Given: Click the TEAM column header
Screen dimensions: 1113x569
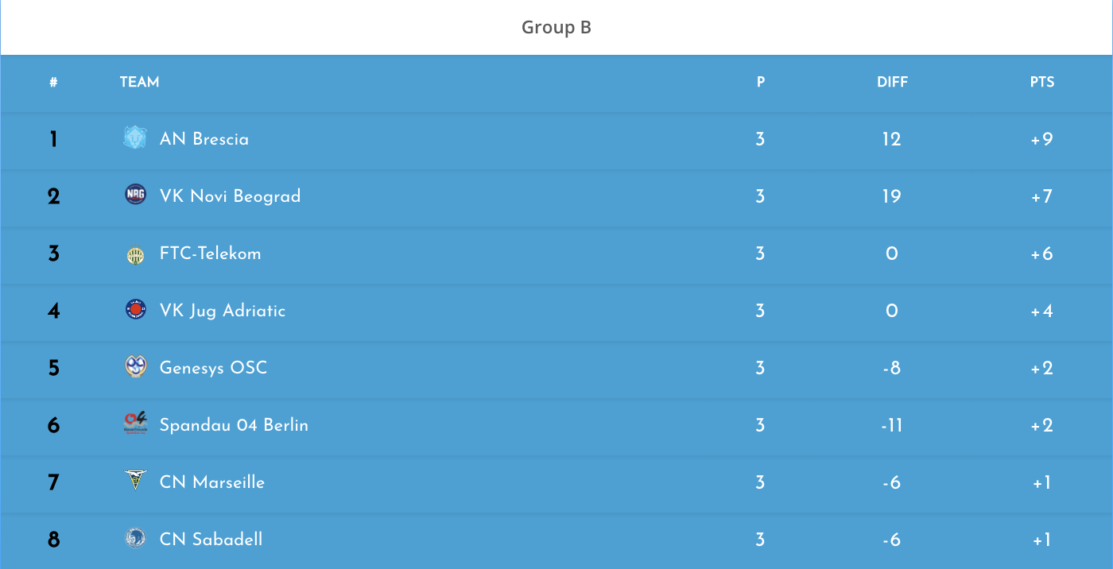Looking at the screenshot, I should coord(139,83).
